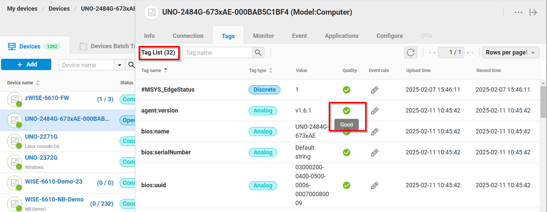Click the refresh tag list icon
547x212 pixels.
pyautogui.click(x=411, y=53)
